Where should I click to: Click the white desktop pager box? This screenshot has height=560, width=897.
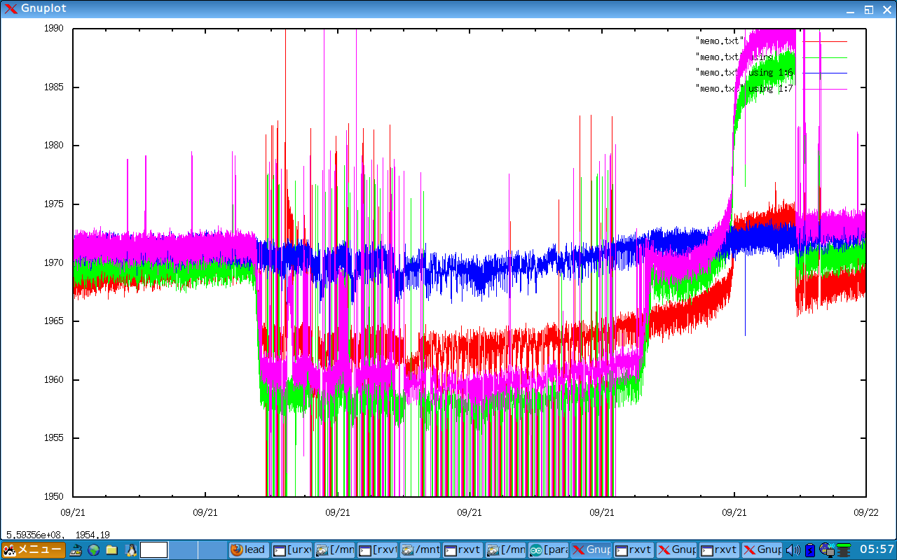[154, 549]
